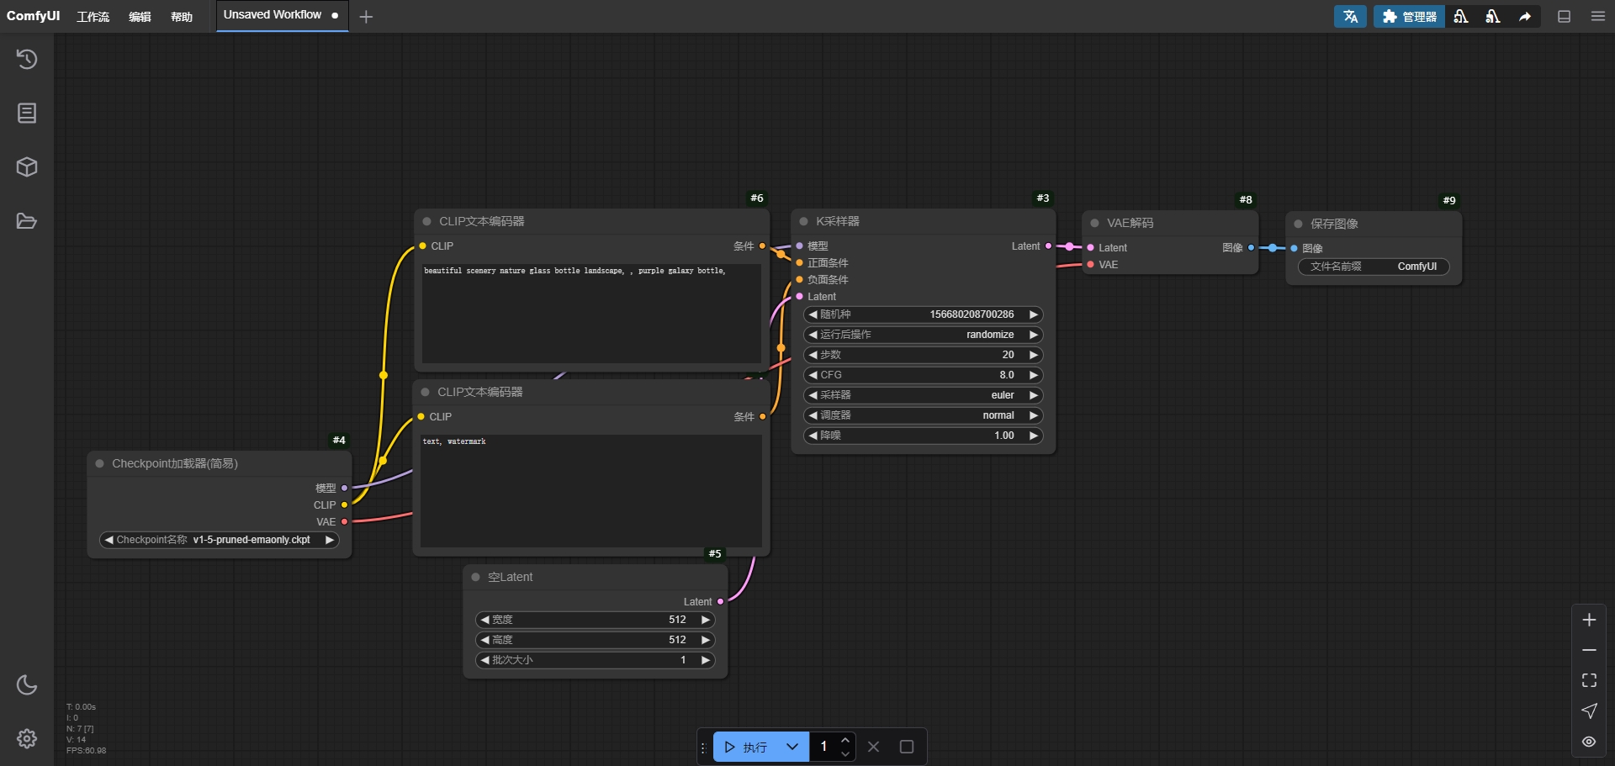Click previous arrow on 采样器 widget
This screenshot has height=766, width=1615.
point(813,395)
